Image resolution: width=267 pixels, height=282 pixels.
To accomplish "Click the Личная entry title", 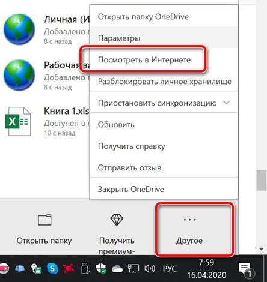I will coord(67,19).
